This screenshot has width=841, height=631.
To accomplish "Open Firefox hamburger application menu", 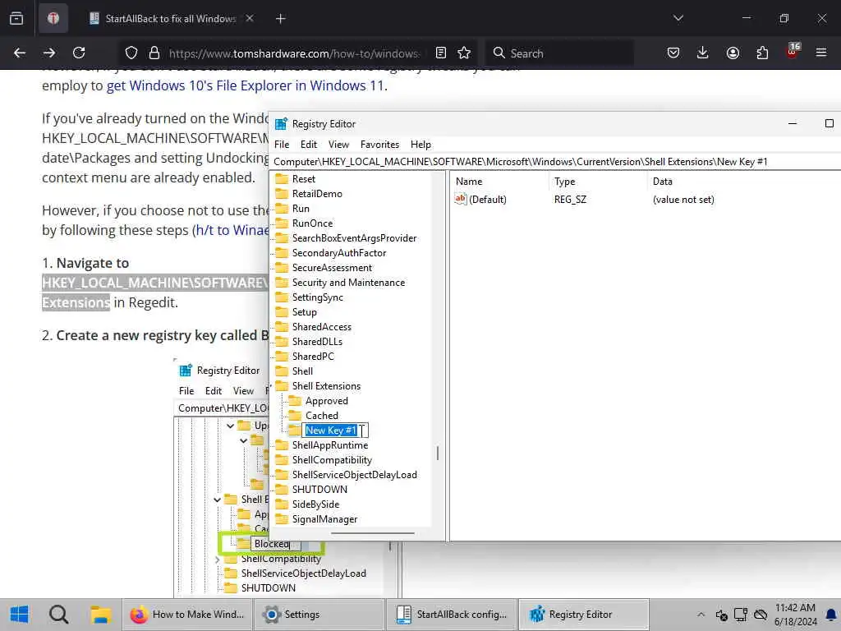I will (821, 53).
